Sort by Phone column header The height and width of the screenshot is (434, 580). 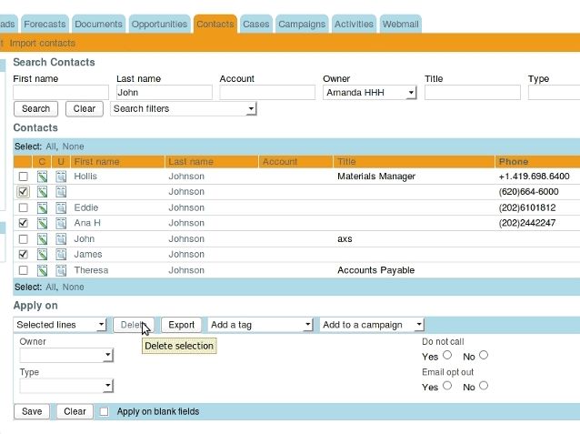(514, 162)
